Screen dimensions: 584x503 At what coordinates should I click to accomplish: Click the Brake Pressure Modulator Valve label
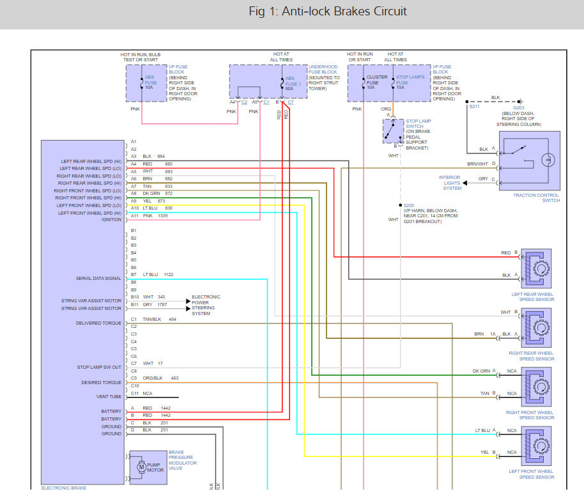pyautogui.click(x=183, y=460)
